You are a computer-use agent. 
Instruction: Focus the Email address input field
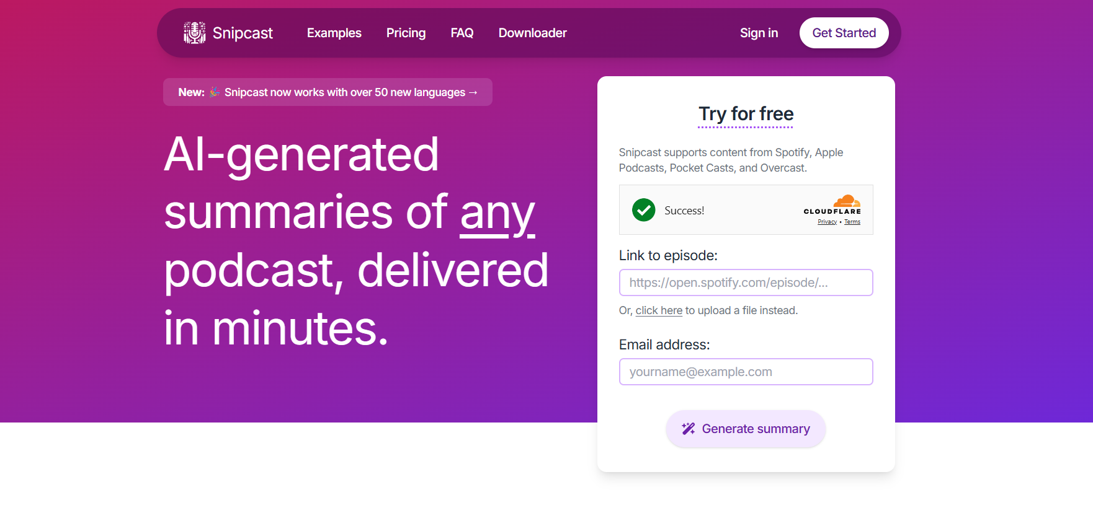coord(746,372)
